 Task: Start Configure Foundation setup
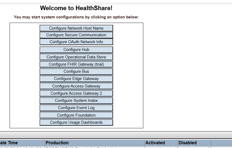(x=76, y=115)
